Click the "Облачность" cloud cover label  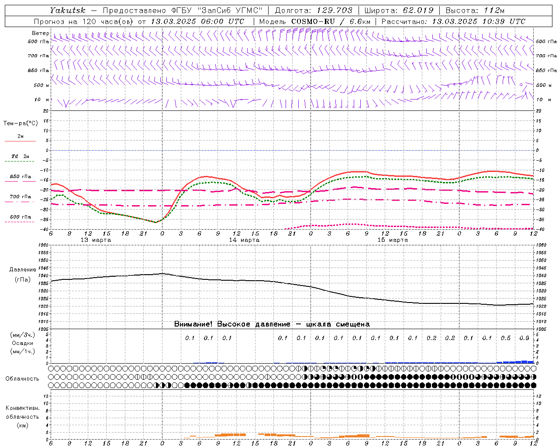(22, 379)
